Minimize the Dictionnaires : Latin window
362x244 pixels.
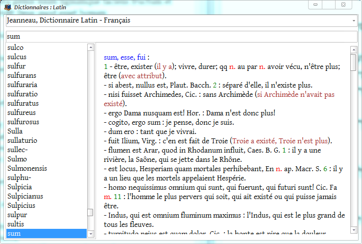pos(315,4)
